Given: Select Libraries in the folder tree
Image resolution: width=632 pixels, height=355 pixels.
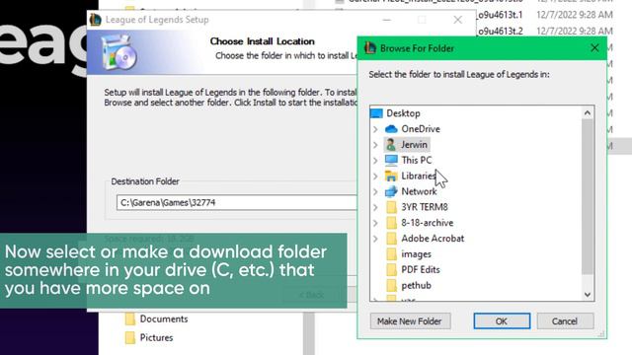Looking at the screenshot, I should click(x=419, y=176).
